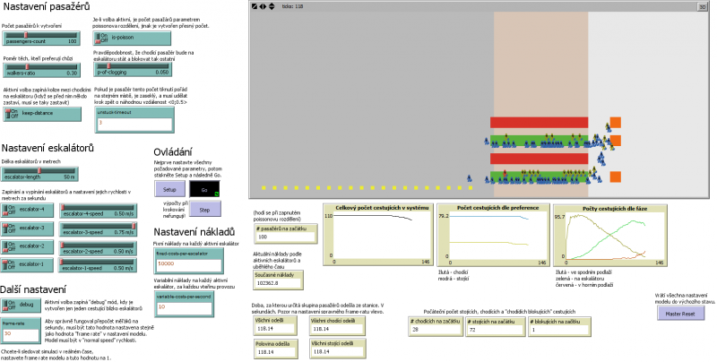Click the variable-costs-per-second input box
717x362 pixels.
[x=184, y=306]
